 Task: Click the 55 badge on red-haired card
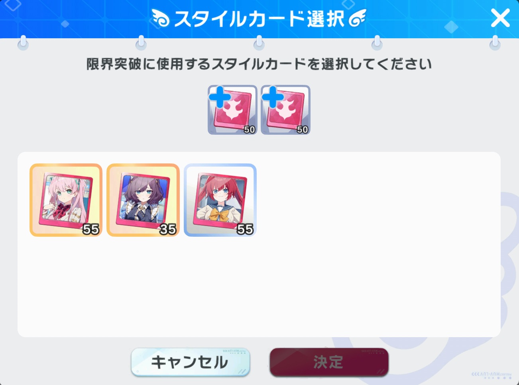(x=245, y=229)
